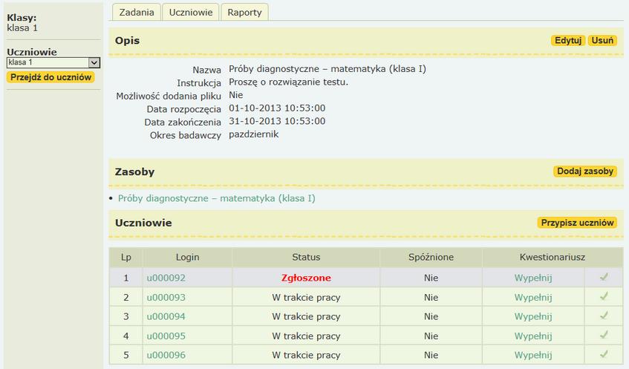Click the Lp column header
Screen dimensions: 629x369
tap(126, 257)
